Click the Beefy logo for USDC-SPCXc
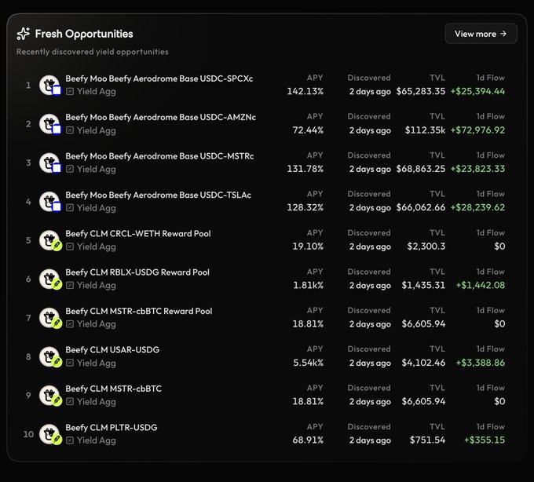The width and height of the screenshot is (534, 482). [x=49, y=85]
